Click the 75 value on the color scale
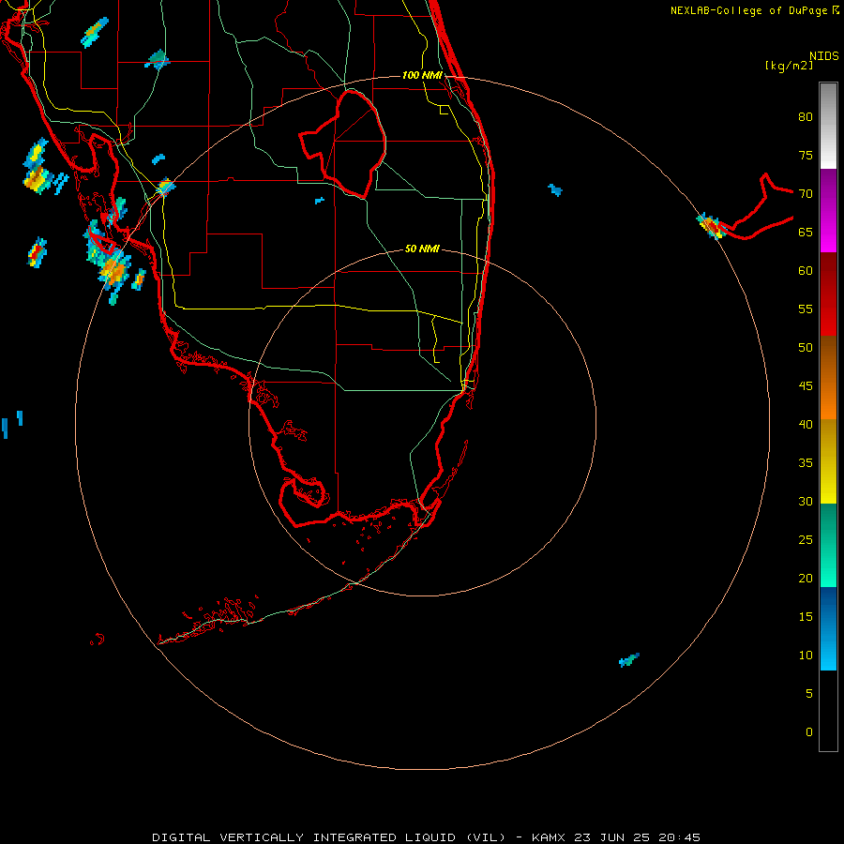Screen dimensions: 844x844 click(806, 155)
